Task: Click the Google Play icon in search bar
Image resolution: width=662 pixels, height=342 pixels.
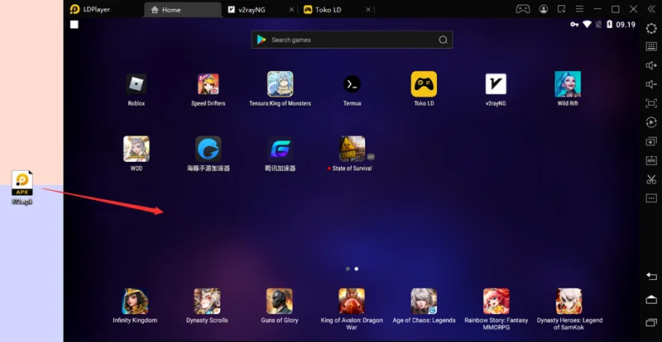Action: pos(261,40)
